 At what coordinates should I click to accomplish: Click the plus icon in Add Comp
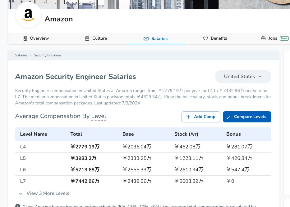coord(188,117)
